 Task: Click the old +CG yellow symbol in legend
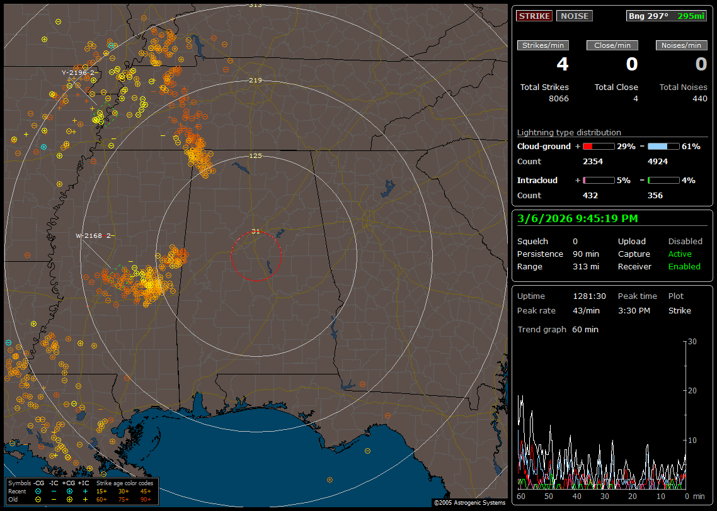click(69, 499)
